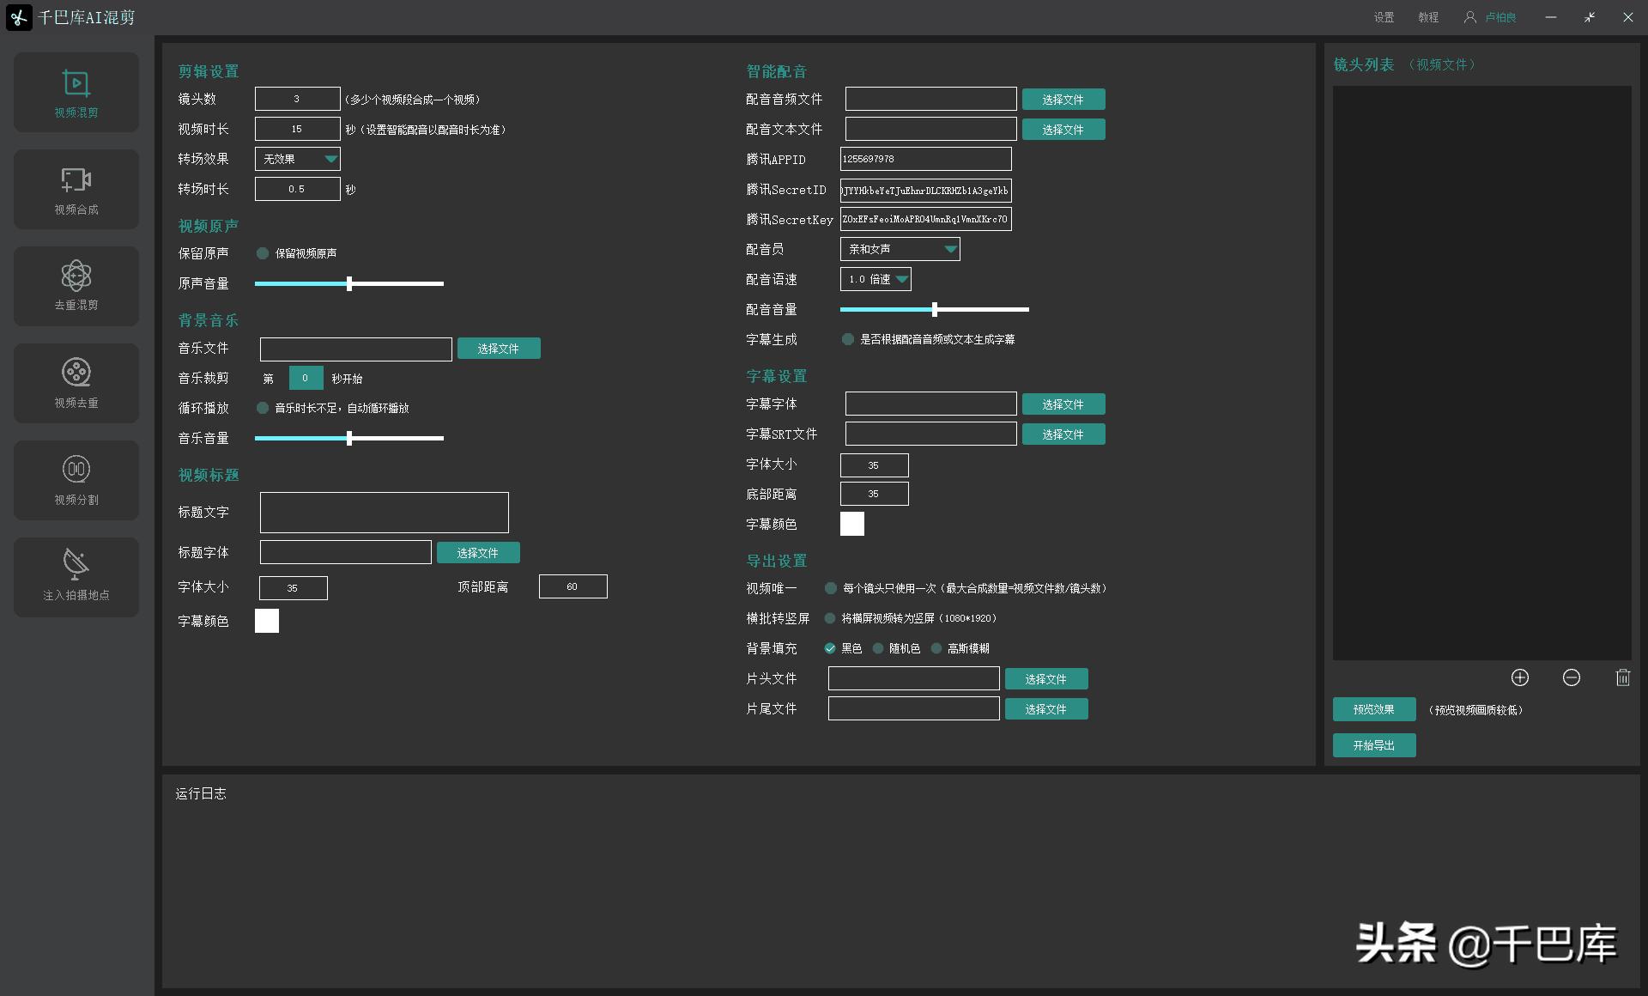This screenshot has width=1648, height=996.
Task: Select 高斯模糊 background fill option
Action: click(936, 648)
